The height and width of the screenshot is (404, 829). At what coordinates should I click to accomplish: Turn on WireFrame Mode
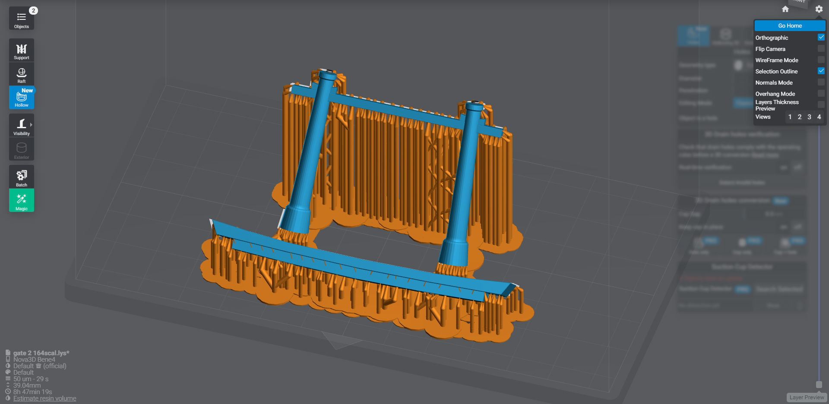tap(821, 60)
